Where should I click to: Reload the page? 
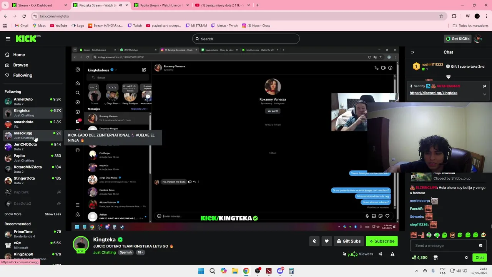click(24, 16)
